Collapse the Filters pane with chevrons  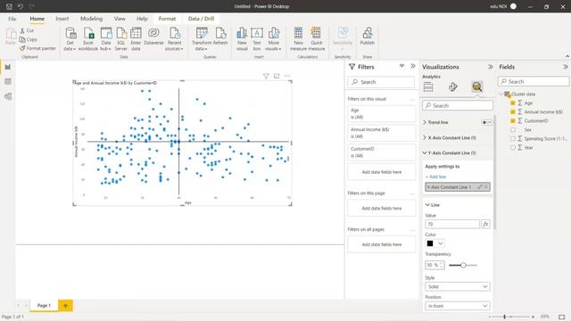tap(413, 66)
